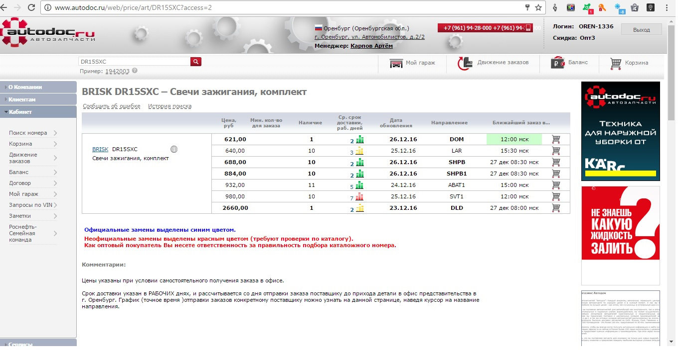
Task: Click the 2660,00 price cell
Action: 235,208
